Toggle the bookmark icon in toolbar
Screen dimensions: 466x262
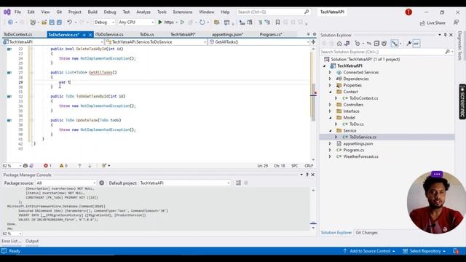277,23
